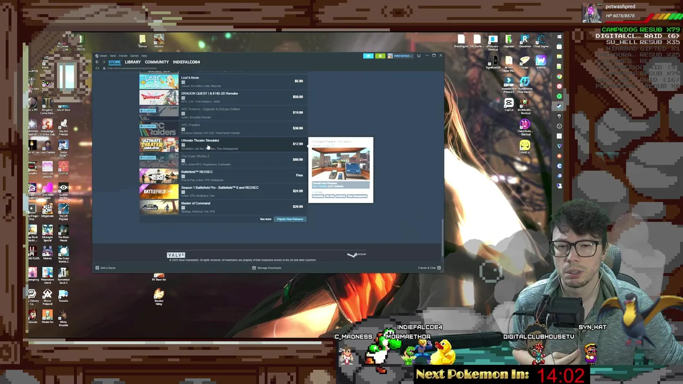Open the Megabonk desktop shortcut

pos(47,210)
